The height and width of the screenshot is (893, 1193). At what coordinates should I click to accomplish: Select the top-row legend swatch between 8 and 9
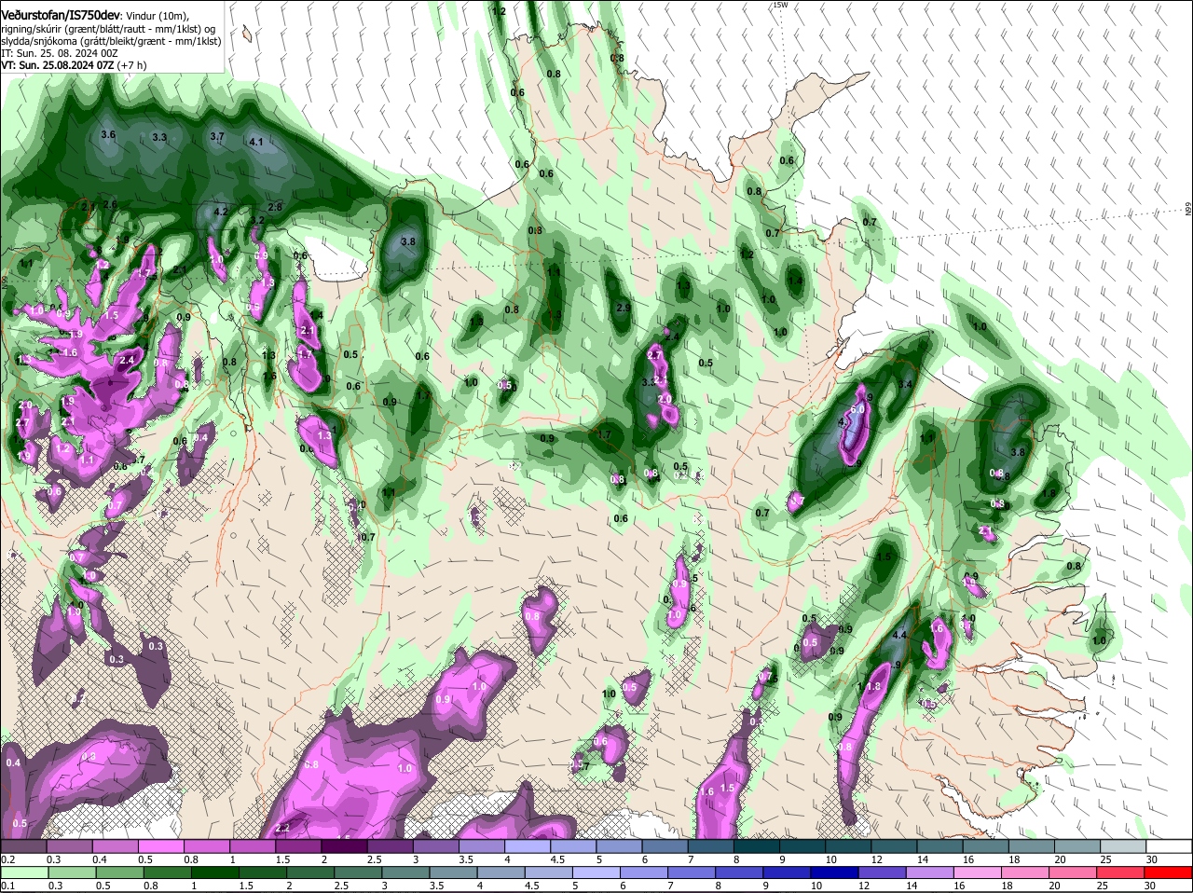click(x=757, y=846)
